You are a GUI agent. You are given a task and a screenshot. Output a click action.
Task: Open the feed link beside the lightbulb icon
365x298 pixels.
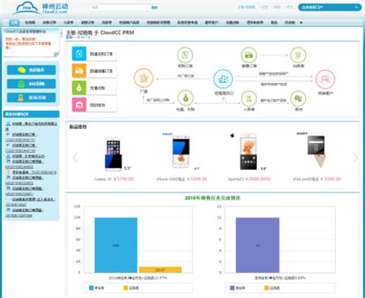pos(34,172)
